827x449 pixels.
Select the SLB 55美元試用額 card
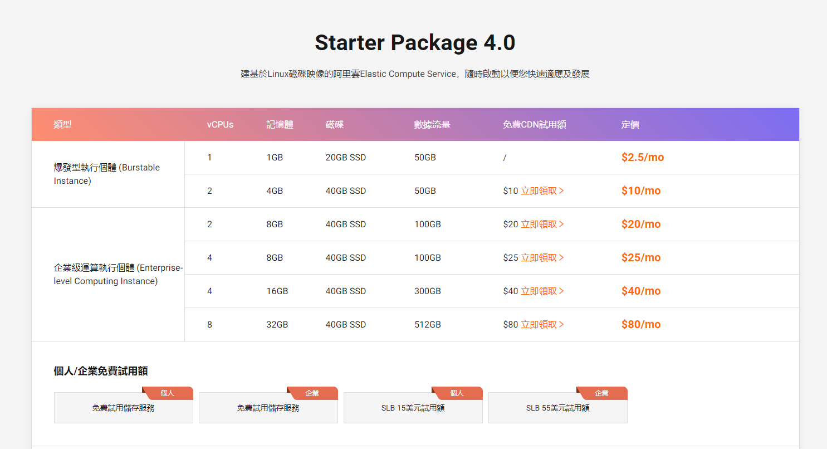click(558, 408)
